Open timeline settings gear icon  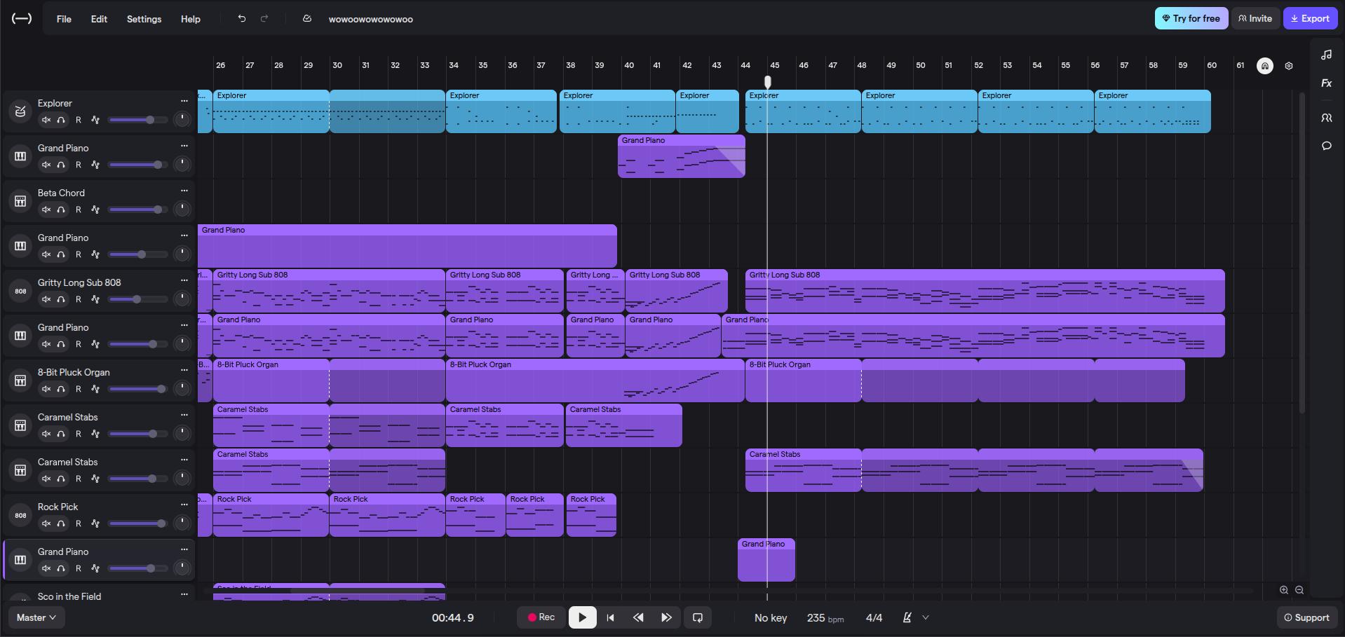tap(1288, 66)
